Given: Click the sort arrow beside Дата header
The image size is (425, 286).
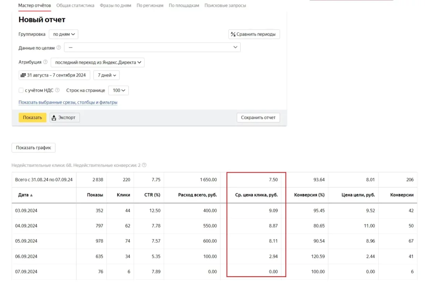Looking at the screenshot, I should [31, 195].
